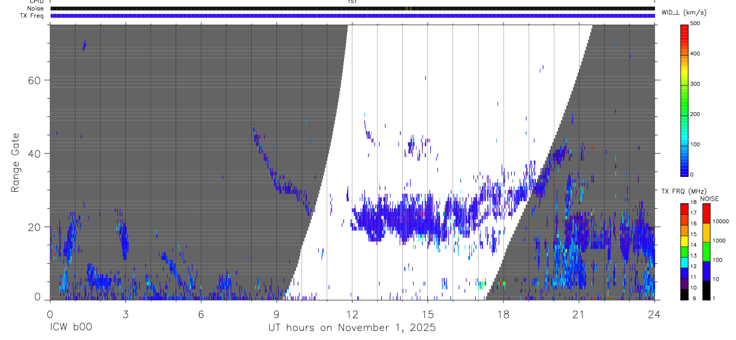The width and height of the screenshot is (736, 340).
Task: Click the green segment of the NOISE color bar
Action: click(706, 251)
